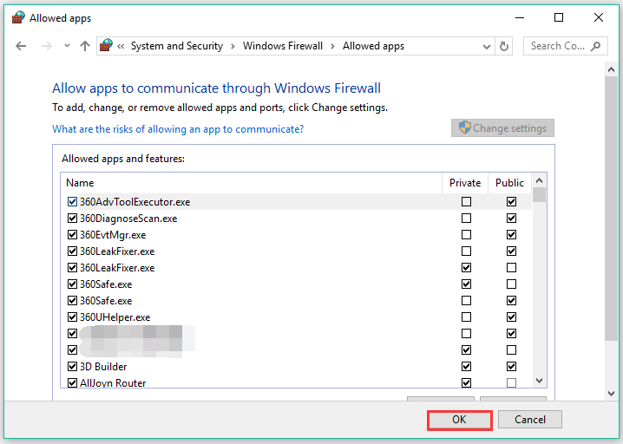Close the Allowed apps window

click(599, 17)
